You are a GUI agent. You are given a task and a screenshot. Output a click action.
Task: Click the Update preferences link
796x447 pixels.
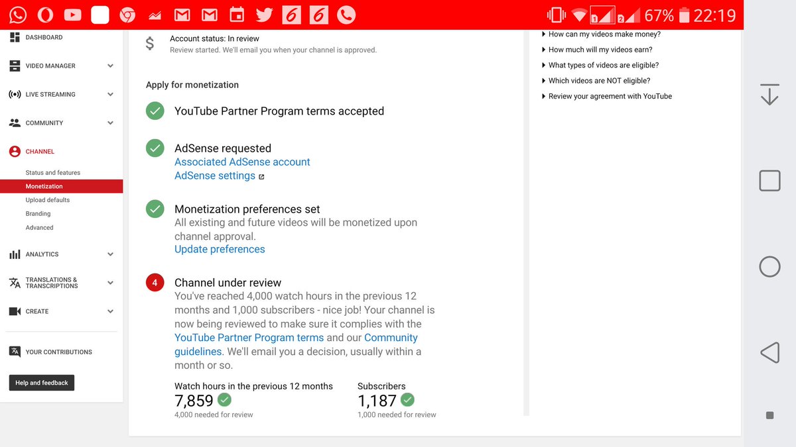click(220, 250)
